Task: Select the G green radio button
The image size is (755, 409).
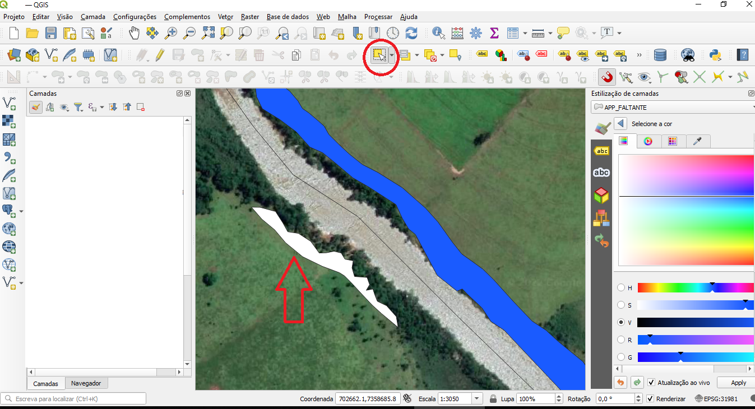Action: (621, 357)
